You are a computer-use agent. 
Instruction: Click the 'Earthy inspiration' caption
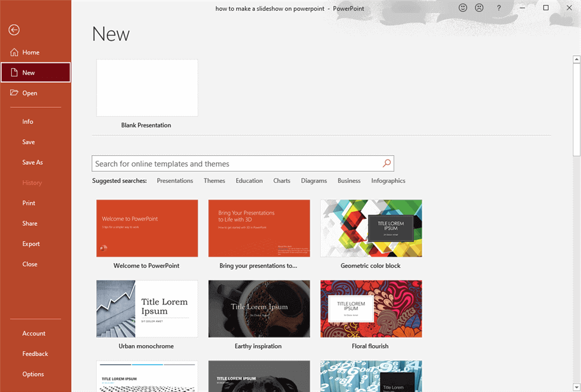258,346
